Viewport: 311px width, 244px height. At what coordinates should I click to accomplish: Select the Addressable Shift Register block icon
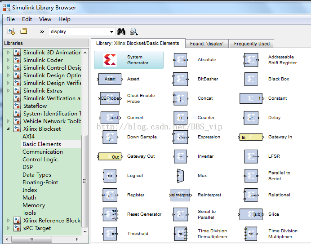tap(251, 60)
